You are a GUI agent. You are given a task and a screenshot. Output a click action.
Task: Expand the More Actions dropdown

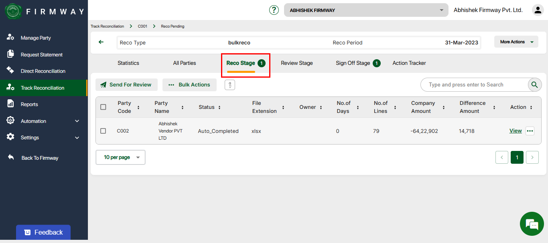pyautogui.click(x=516, y=42)
